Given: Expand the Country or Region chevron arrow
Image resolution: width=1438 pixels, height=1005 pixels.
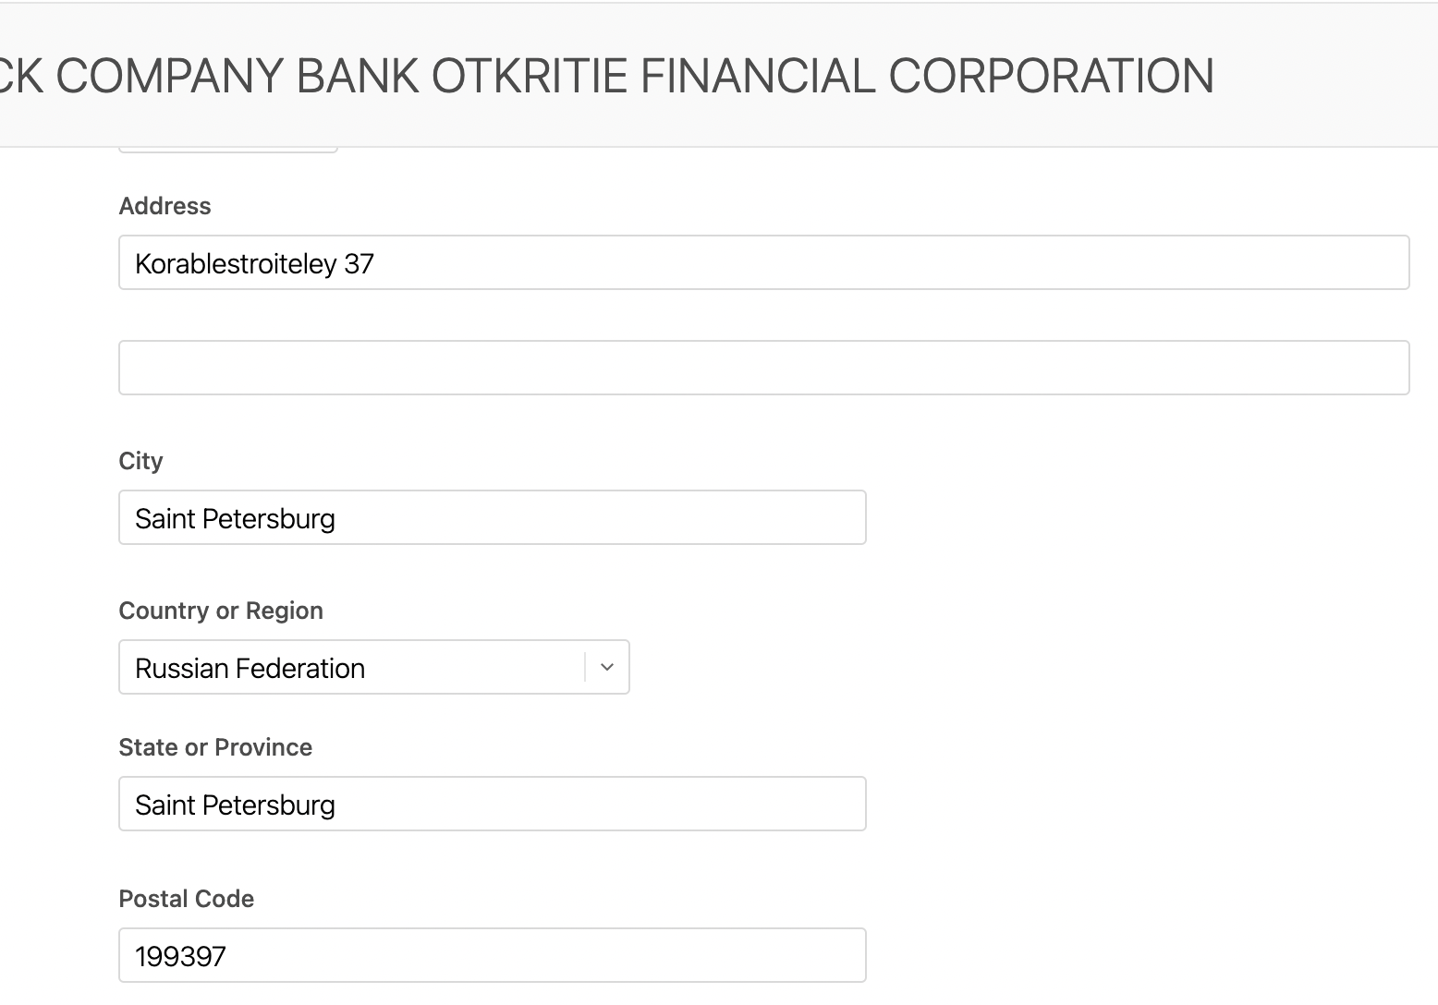Looking at the screenshot, I should pos(607,667).
